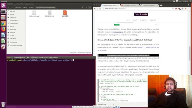Open the VirtualBox Machine menu
The image size is (192, 108).
click(x=81, y=107)
